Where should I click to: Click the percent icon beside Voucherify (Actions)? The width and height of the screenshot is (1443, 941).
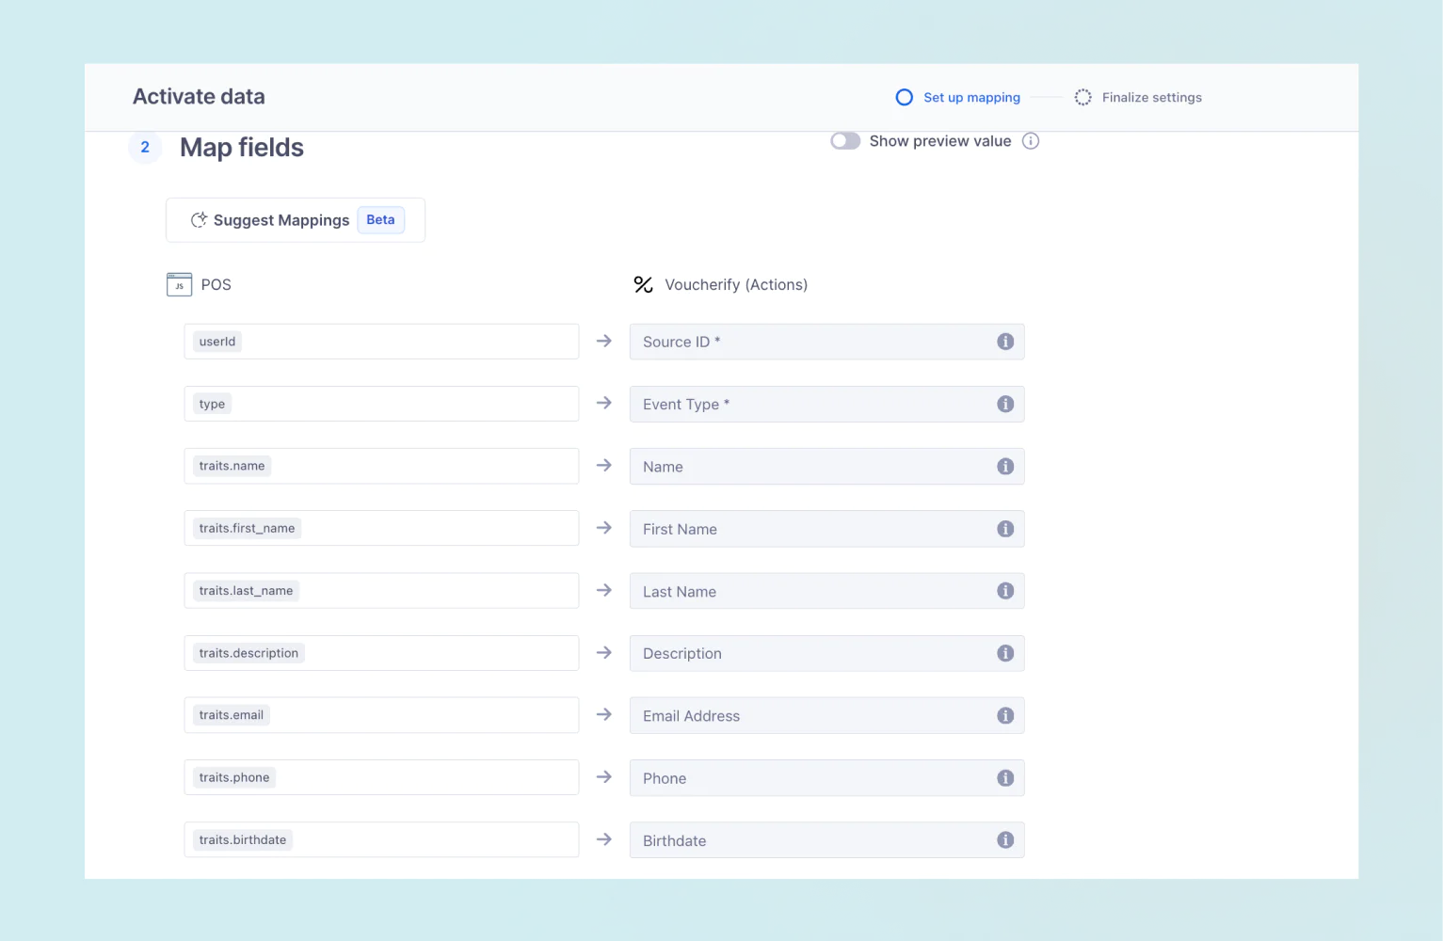click(x=643, y=284)
